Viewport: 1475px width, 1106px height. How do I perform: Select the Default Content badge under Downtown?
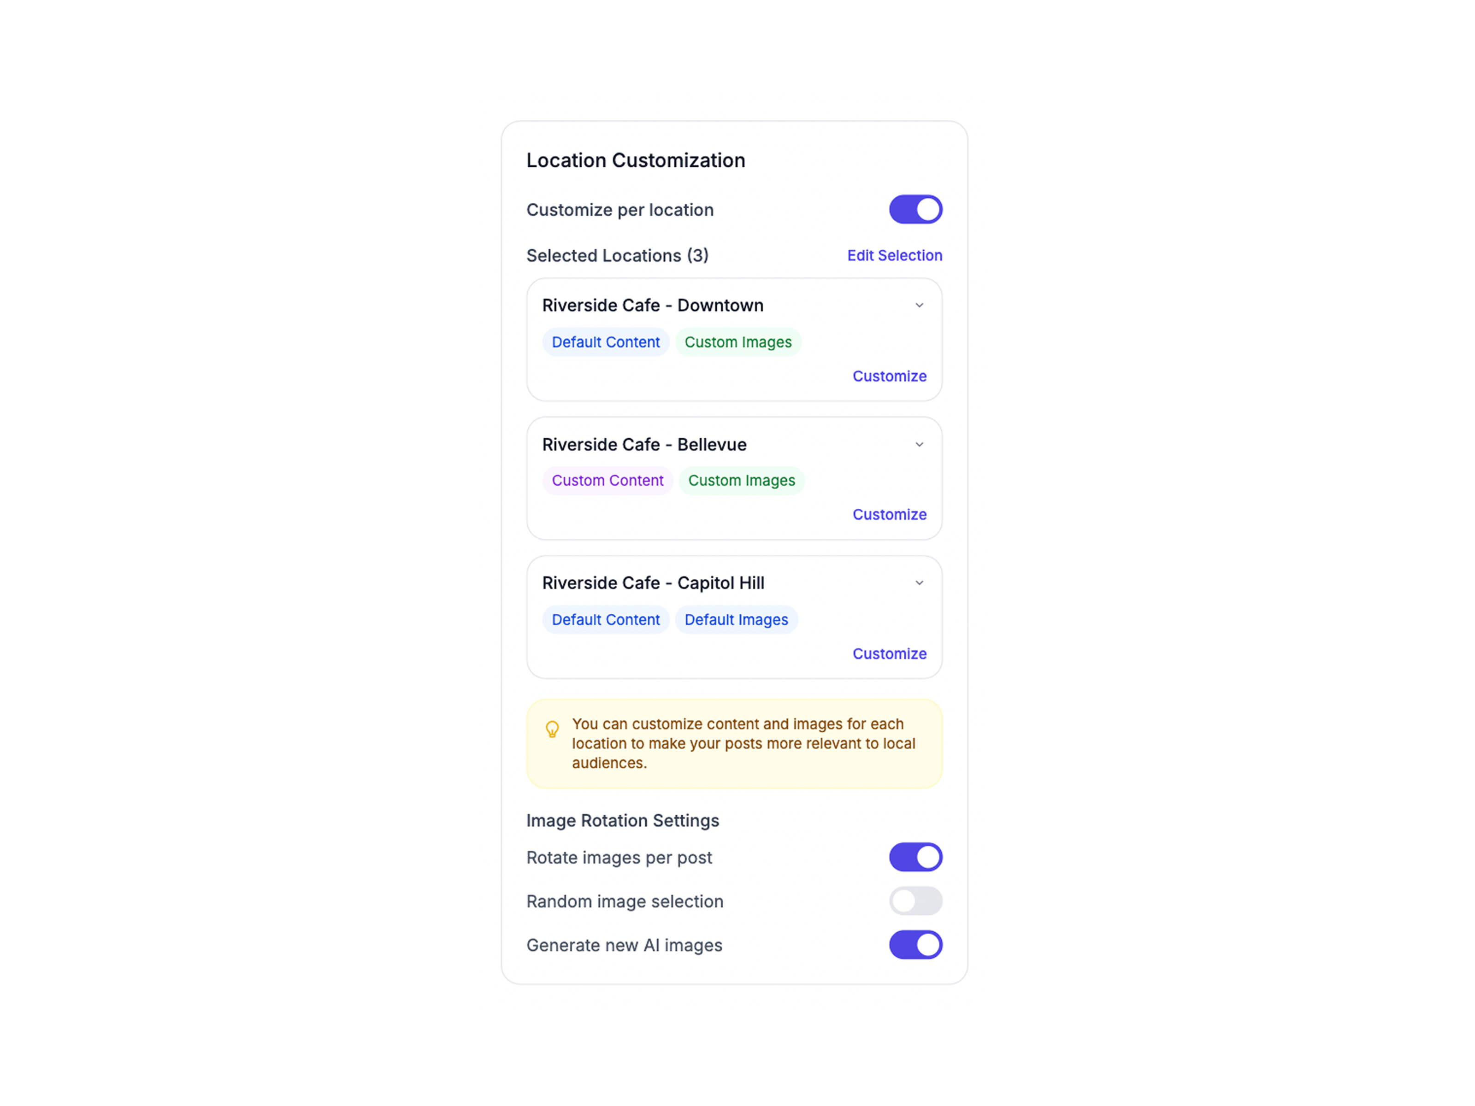(x=606, y=342)
